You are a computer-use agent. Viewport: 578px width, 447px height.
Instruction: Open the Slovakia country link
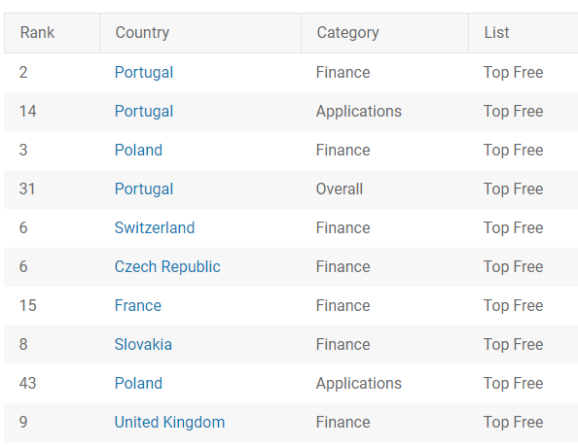[x=143, y=345]
